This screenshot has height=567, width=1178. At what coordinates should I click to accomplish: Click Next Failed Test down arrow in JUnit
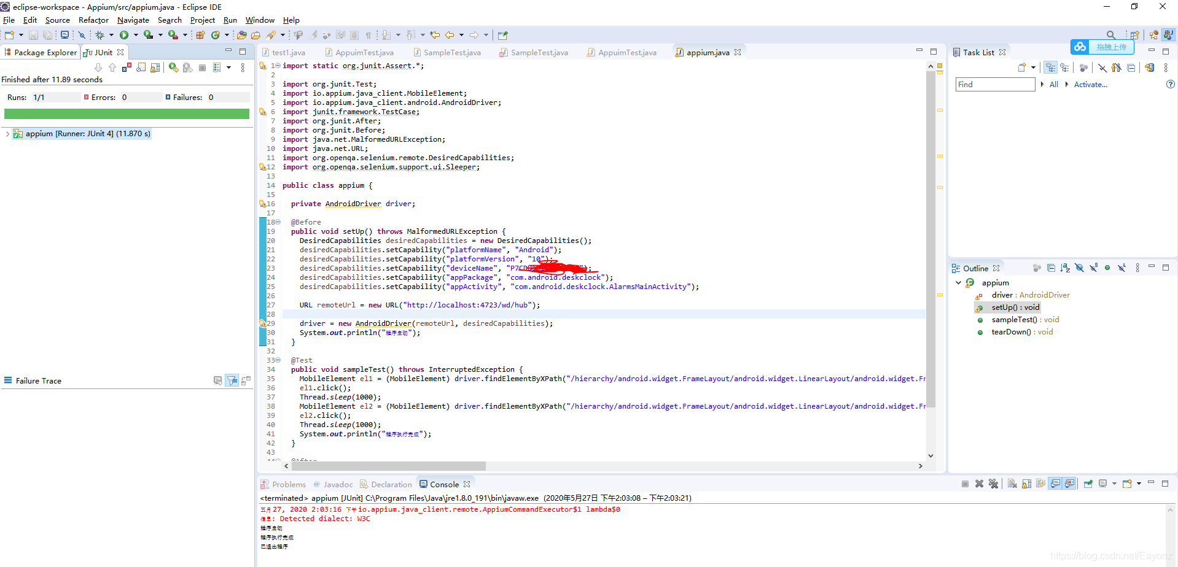(98, 67)
